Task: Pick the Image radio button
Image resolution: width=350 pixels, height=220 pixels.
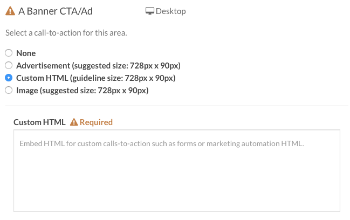Action: click(x=9, y=90)
